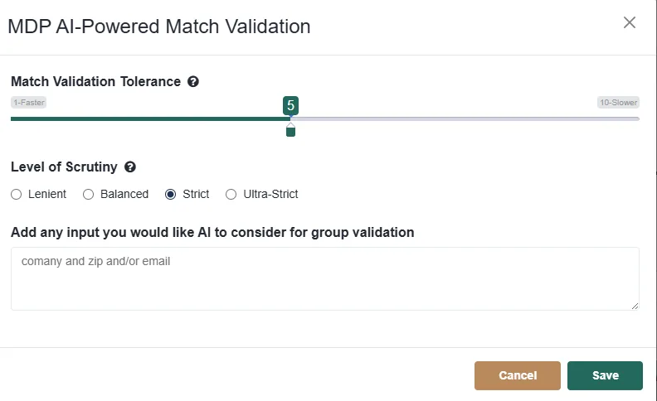Click the slider value bubble showing 5
The height and width of the screenshot is (401, 657).
[291, 105]
